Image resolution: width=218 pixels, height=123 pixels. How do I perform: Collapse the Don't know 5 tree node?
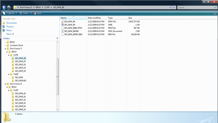[5, 49]
